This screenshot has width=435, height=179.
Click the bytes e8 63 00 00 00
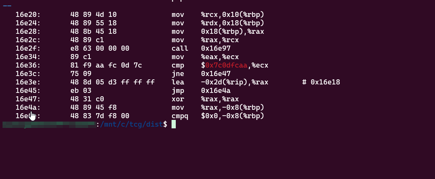100,49
